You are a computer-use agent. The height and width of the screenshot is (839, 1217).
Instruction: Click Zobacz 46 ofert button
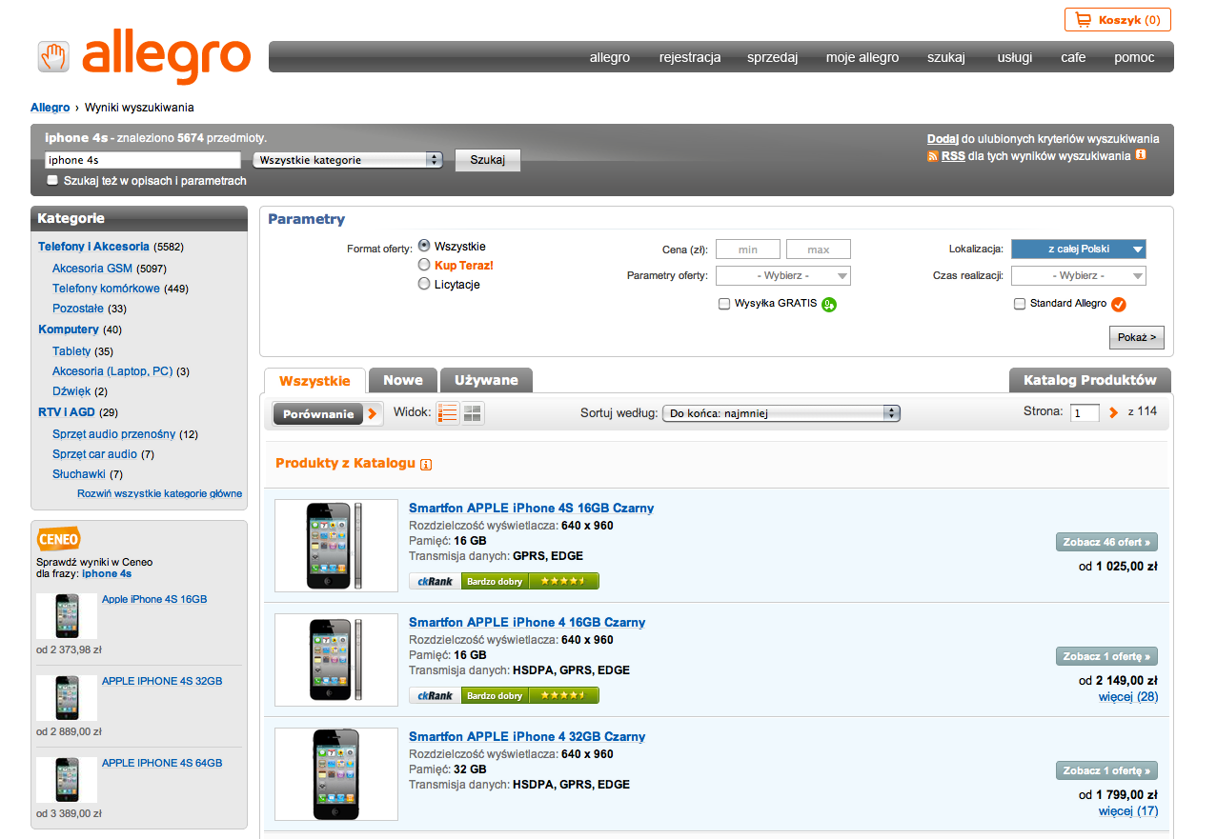point(1106,542)
